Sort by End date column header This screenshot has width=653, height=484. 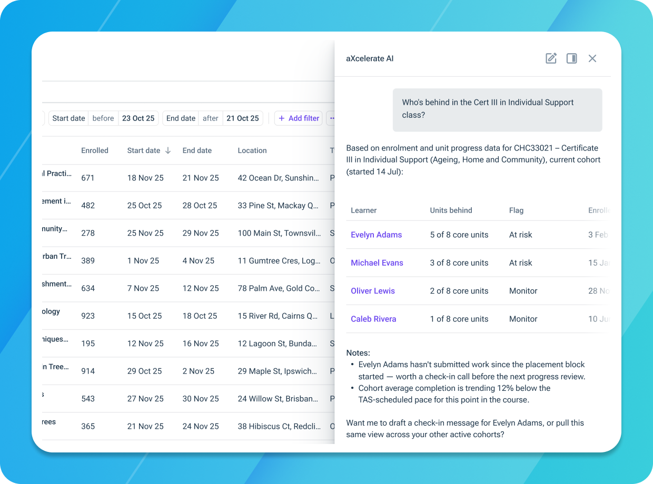click(197, 150)
